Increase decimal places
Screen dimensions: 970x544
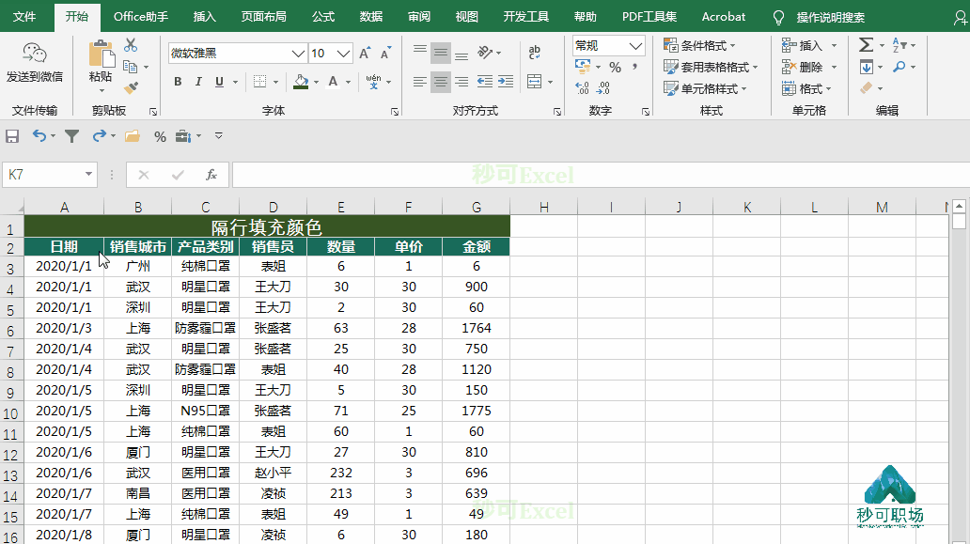coord(582,88)
